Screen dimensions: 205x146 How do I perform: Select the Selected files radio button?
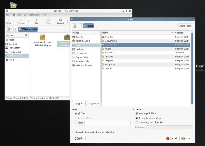76,118
